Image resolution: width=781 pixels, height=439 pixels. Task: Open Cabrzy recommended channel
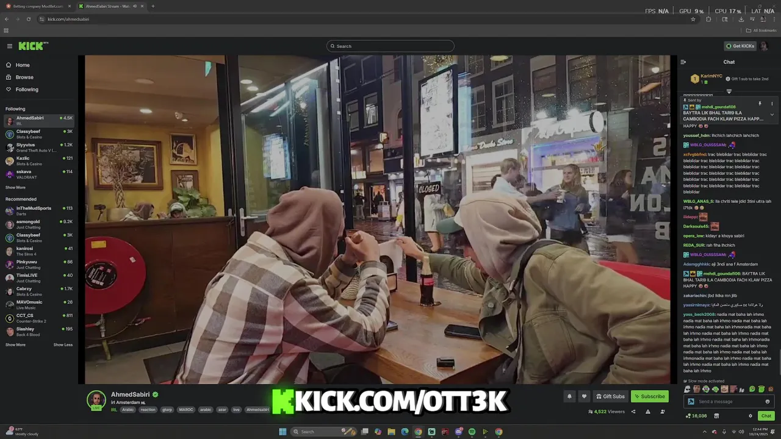[x=39, y=291]
